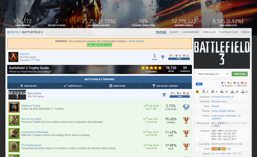Click the PS3 platform badge

(199, 84)
